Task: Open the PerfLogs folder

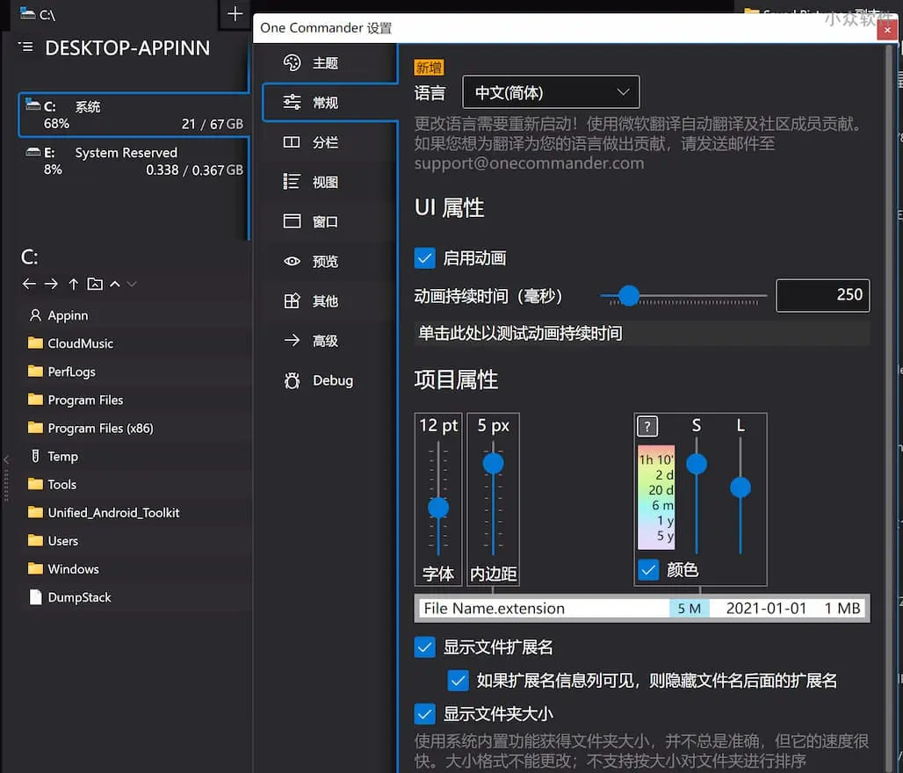Action: point(136,372)
